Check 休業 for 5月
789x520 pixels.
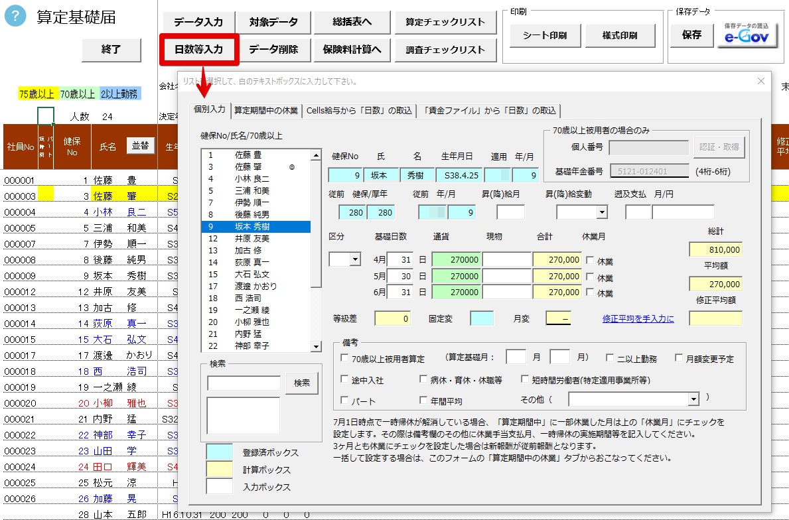coord(590,277)
